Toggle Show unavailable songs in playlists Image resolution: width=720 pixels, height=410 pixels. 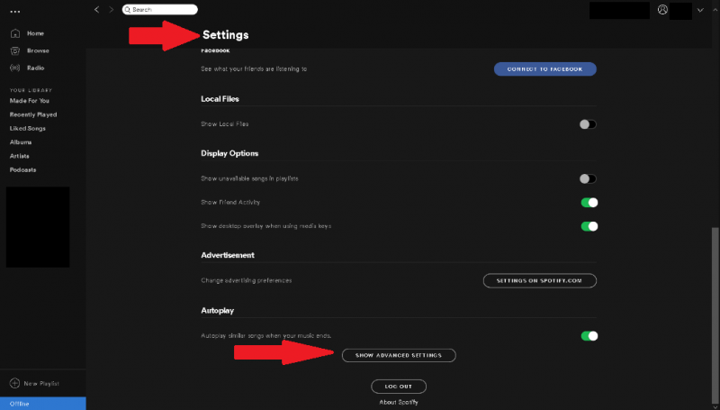tap(588, 178)
